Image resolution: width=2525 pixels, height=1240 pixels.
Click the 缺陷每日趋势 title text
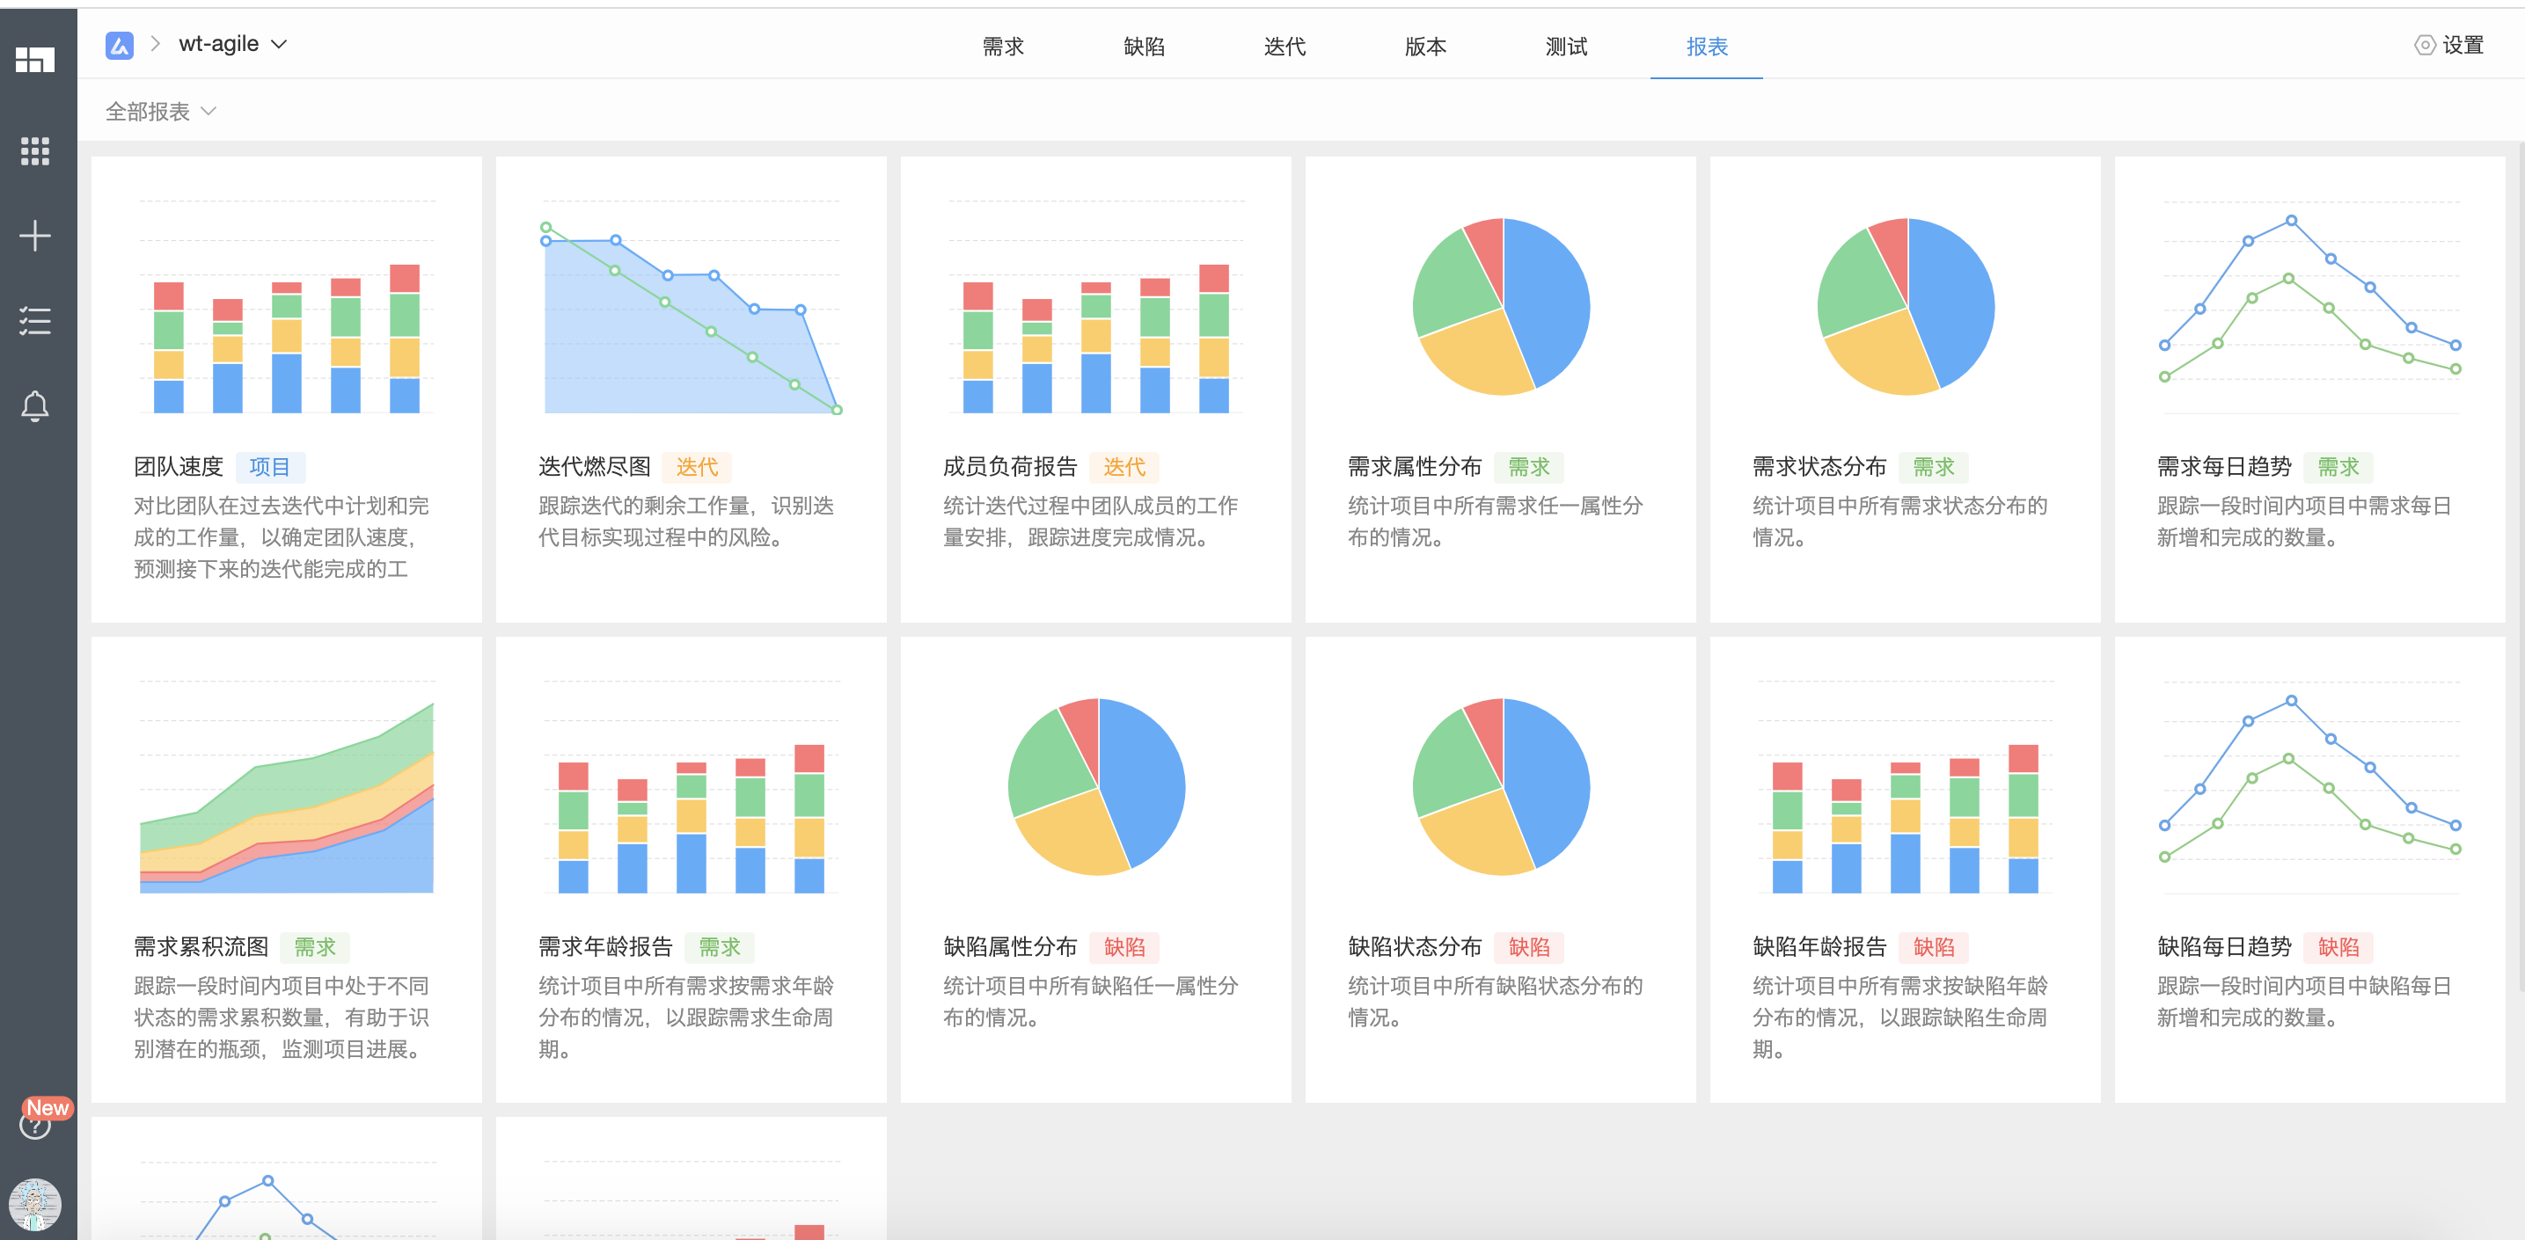(2225, 946)
